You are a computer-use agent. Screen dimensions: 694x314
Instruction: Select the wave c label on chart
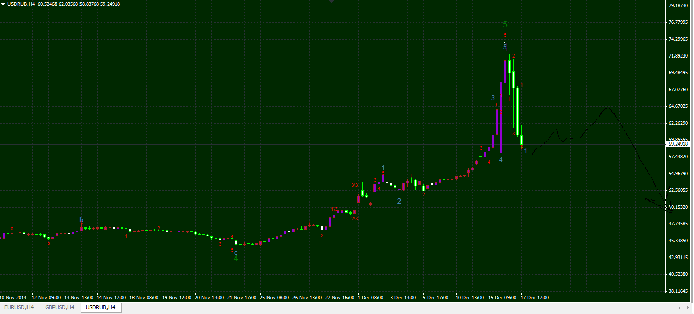pyautogui.click(x=236, y=252)
